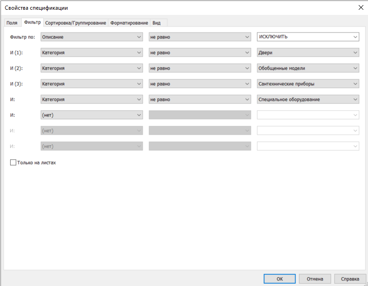Viewport: 368px width, 286px height.
Task: Switch to the Поля tab
Action: [x=12, y=23]
